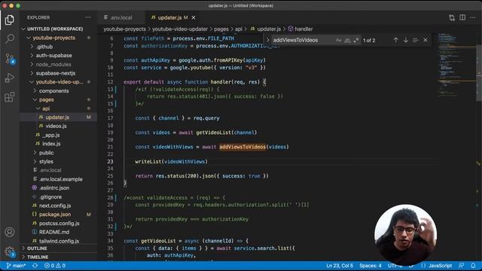Open the Explorer view in activity bar
This screenshot has height=271, width=482.
point(10,20)
